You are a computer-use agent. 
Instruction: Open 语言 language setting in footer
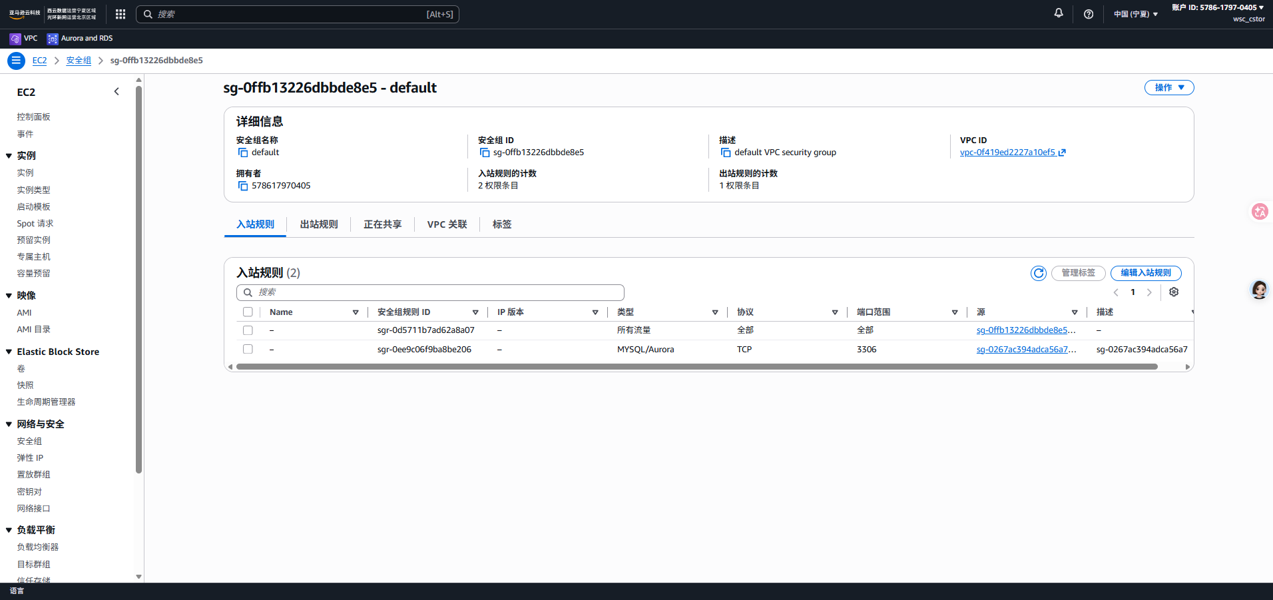click(17, 591)
